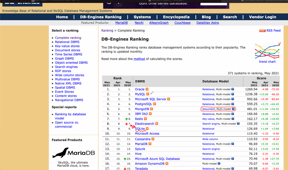
Task: Click the info icon in Microsoft SQL Server row
Action: [x=233, y=99]
